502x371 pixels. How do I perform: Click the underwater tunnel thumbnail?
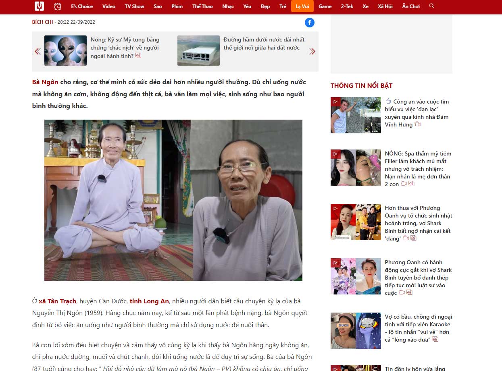point(198,50)
